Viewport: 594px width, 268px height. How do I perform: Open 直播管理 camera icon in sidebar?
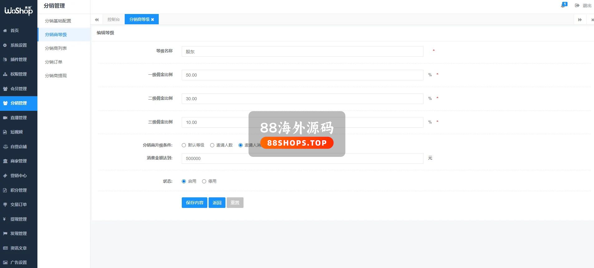point(5,118)
